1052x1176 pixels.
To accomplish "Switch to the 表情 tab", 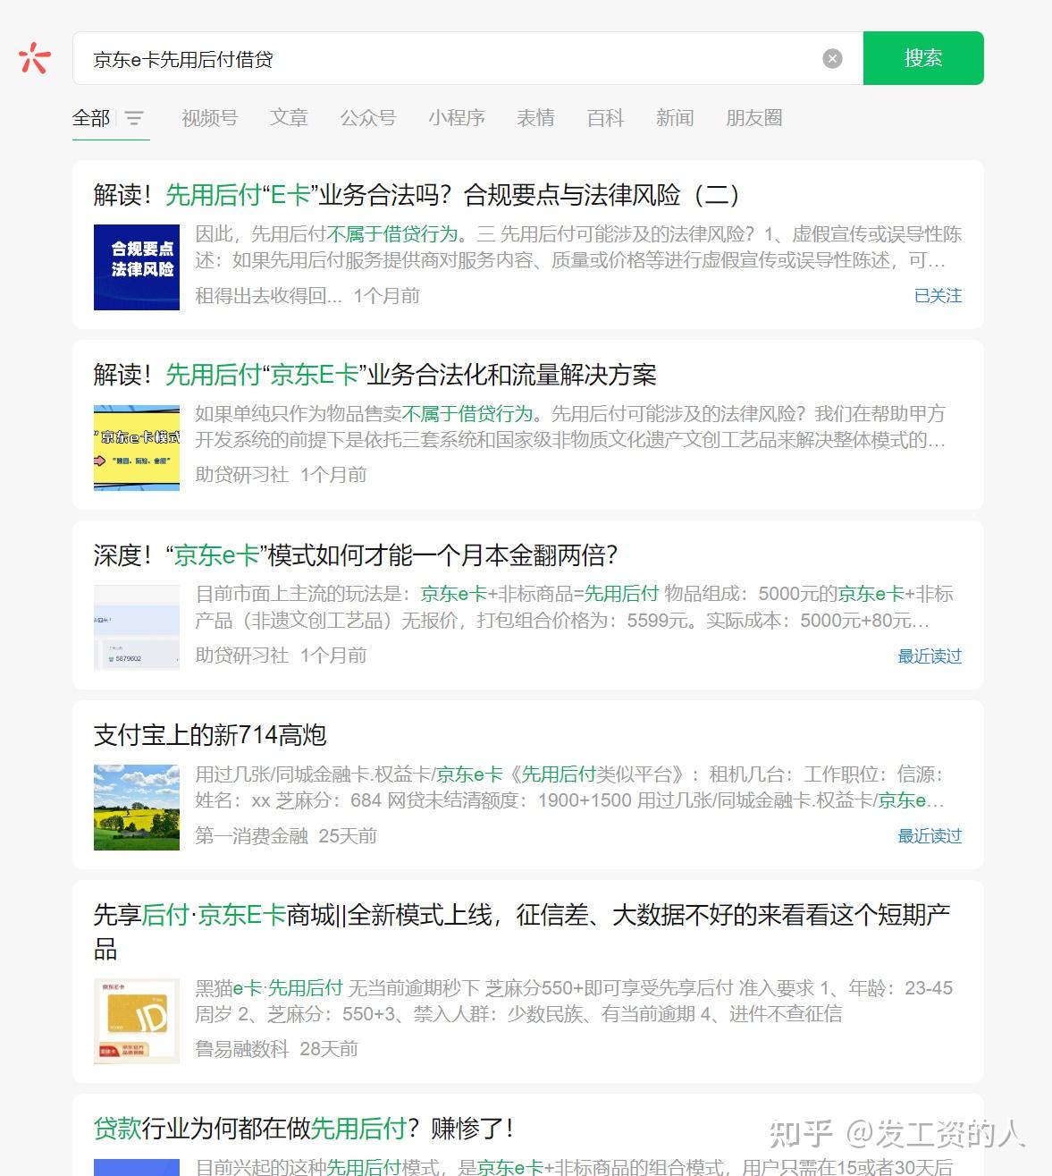I will tap(535, 118).
